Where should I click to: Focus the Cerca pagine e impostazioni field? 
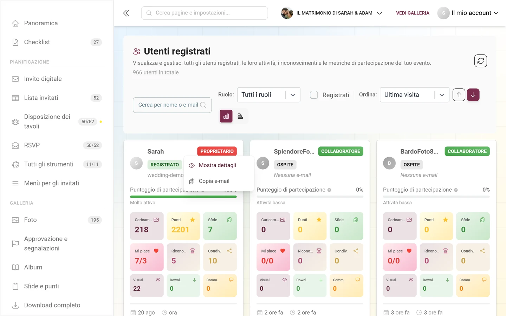[205, 13]
